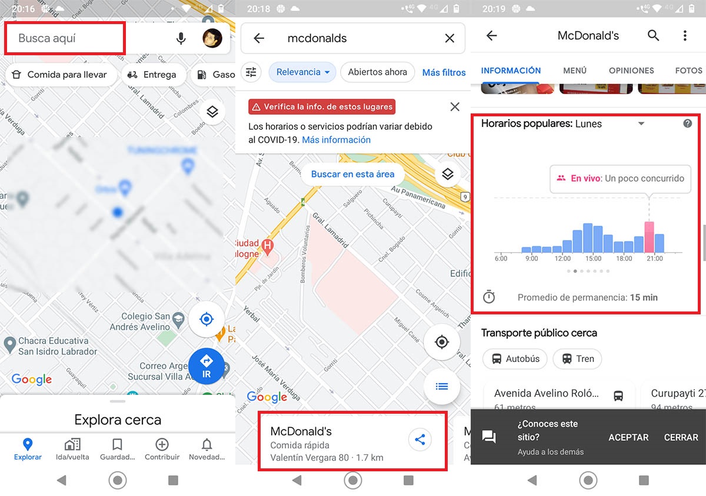Tap Android back button on first screen

click(x=61, y=481)
